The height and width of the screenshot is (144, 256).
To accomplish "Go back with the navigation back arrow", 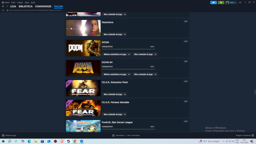I will click(3, 6).
